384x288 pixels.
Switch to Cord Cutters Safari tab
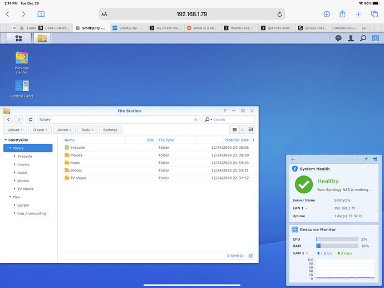[55, 28]
